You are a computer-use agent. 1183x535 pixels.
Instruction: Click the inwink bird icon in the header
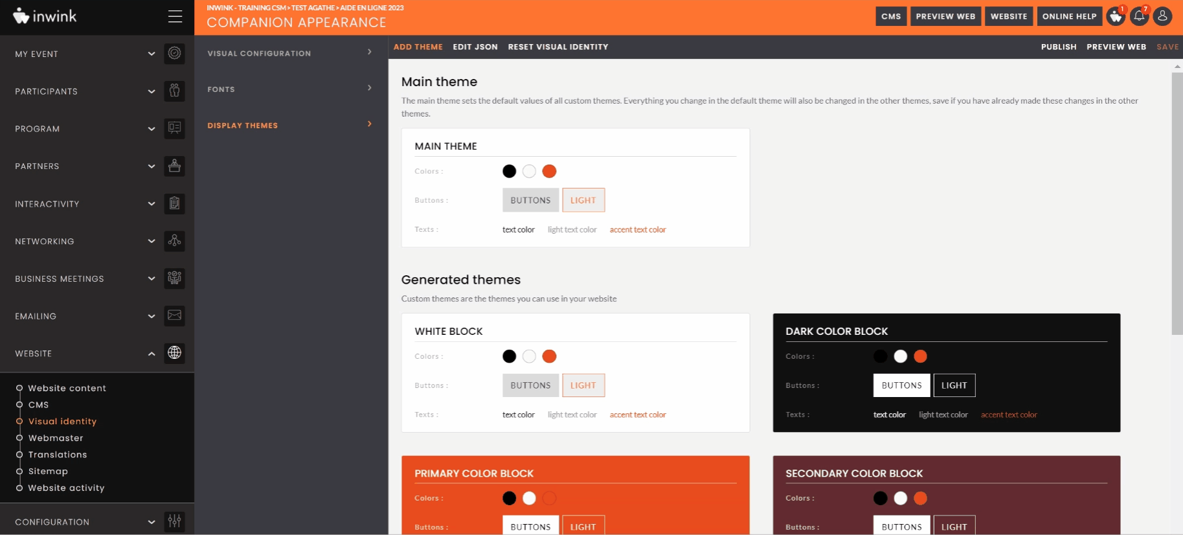1116,16
